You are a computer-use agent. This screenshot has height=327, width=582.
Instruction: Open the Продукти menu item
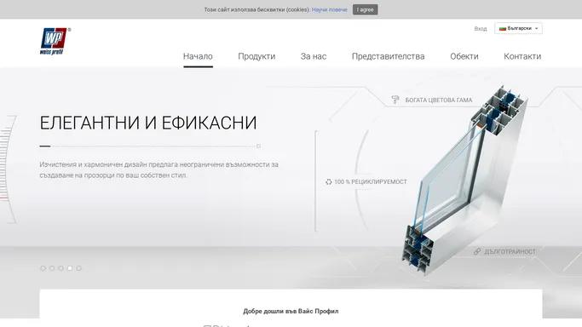(256, 56)
